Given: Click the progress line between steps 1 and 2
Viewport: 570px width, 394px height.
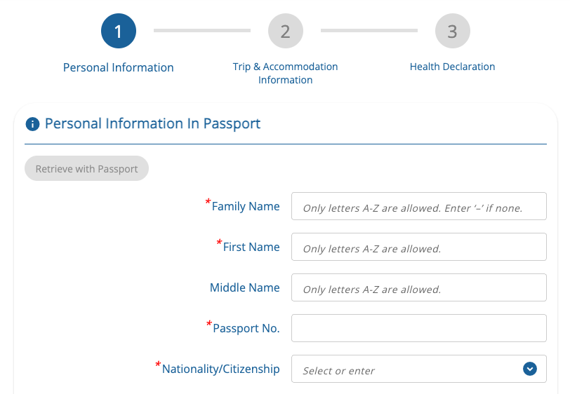Looking at the screenshot, I should (201, 31).
